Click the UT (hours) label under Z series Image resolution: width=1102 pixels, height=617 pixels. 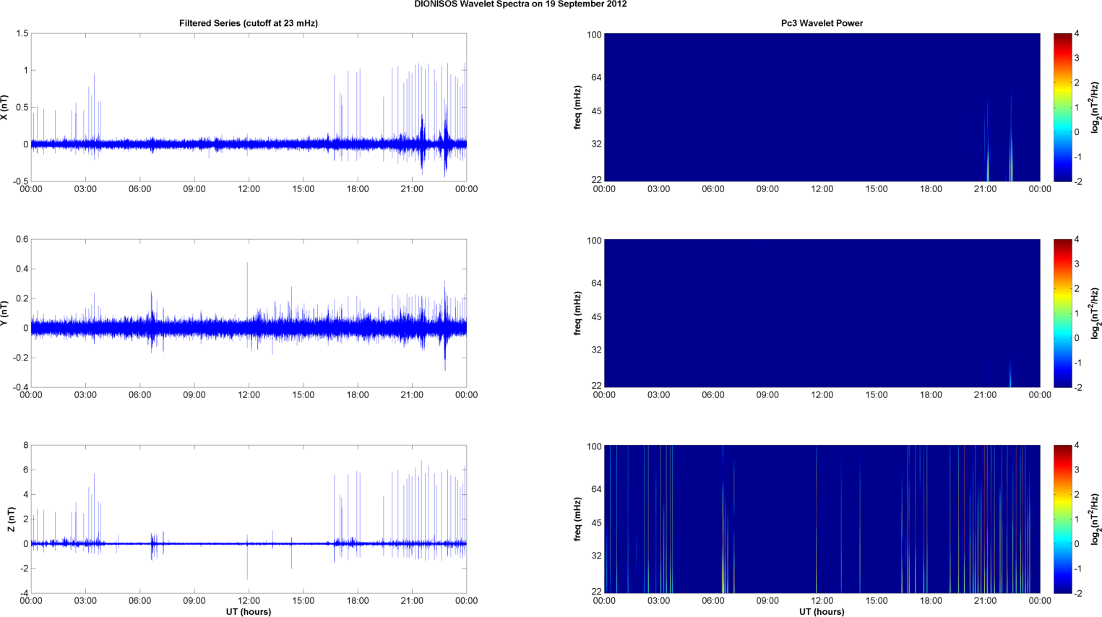point(249,612)
